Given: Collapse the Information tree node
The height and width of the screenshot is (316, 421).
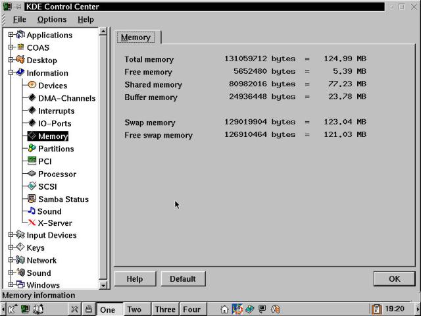Looking at the screenshot, I should [x=11, y=72].
